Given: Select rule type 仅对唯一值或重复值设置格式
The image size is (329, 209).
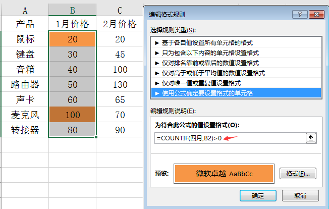Looking at the screenshot, I should click(x=236, y=83).
